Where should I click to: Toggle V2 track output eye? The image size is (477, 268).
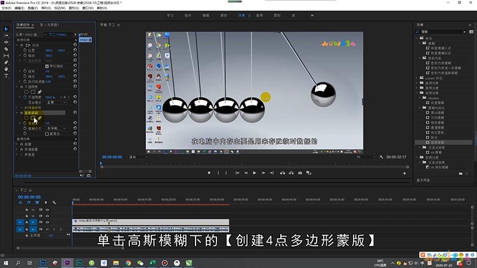tap(47, 216)
